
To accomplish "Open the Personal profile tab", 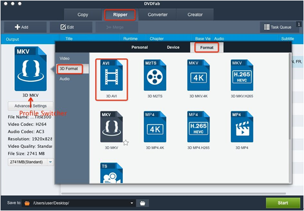I will point(140,47).
